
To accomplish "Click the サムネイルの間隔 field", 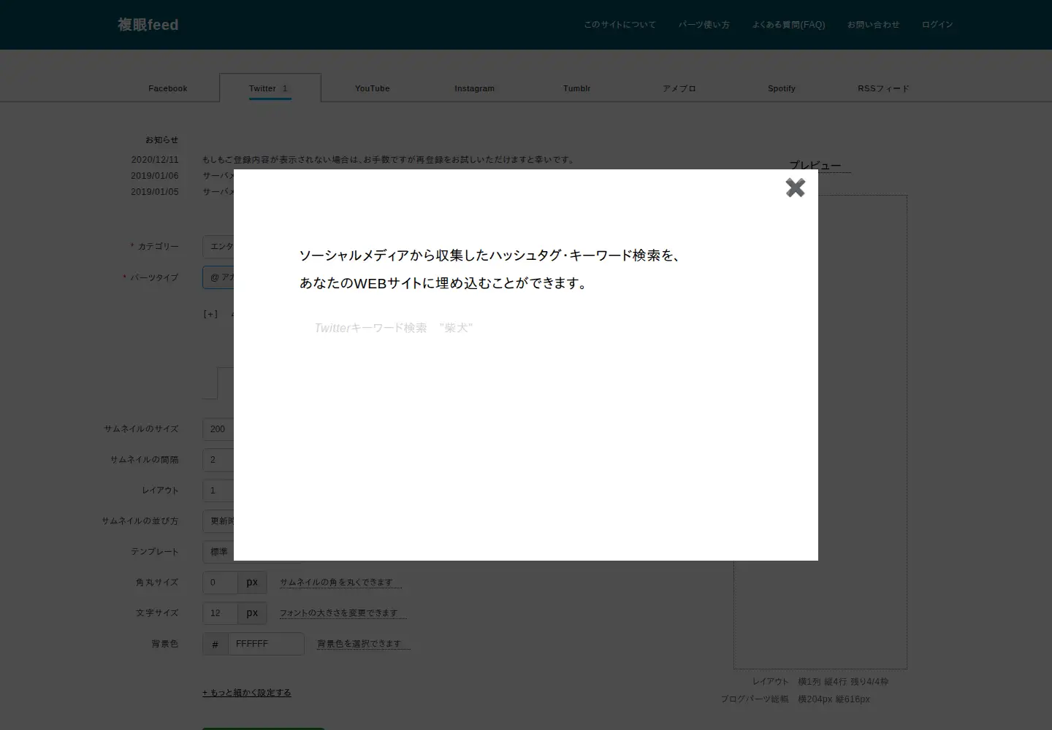I will pyautogui.click(x=218, y=460).
